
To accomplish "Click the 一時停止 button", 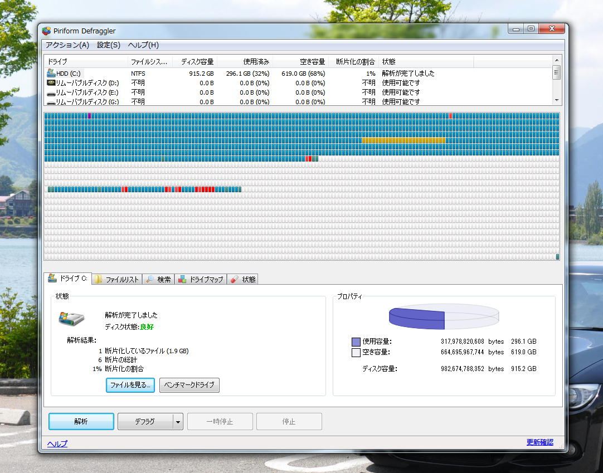I will pos(220,422).
